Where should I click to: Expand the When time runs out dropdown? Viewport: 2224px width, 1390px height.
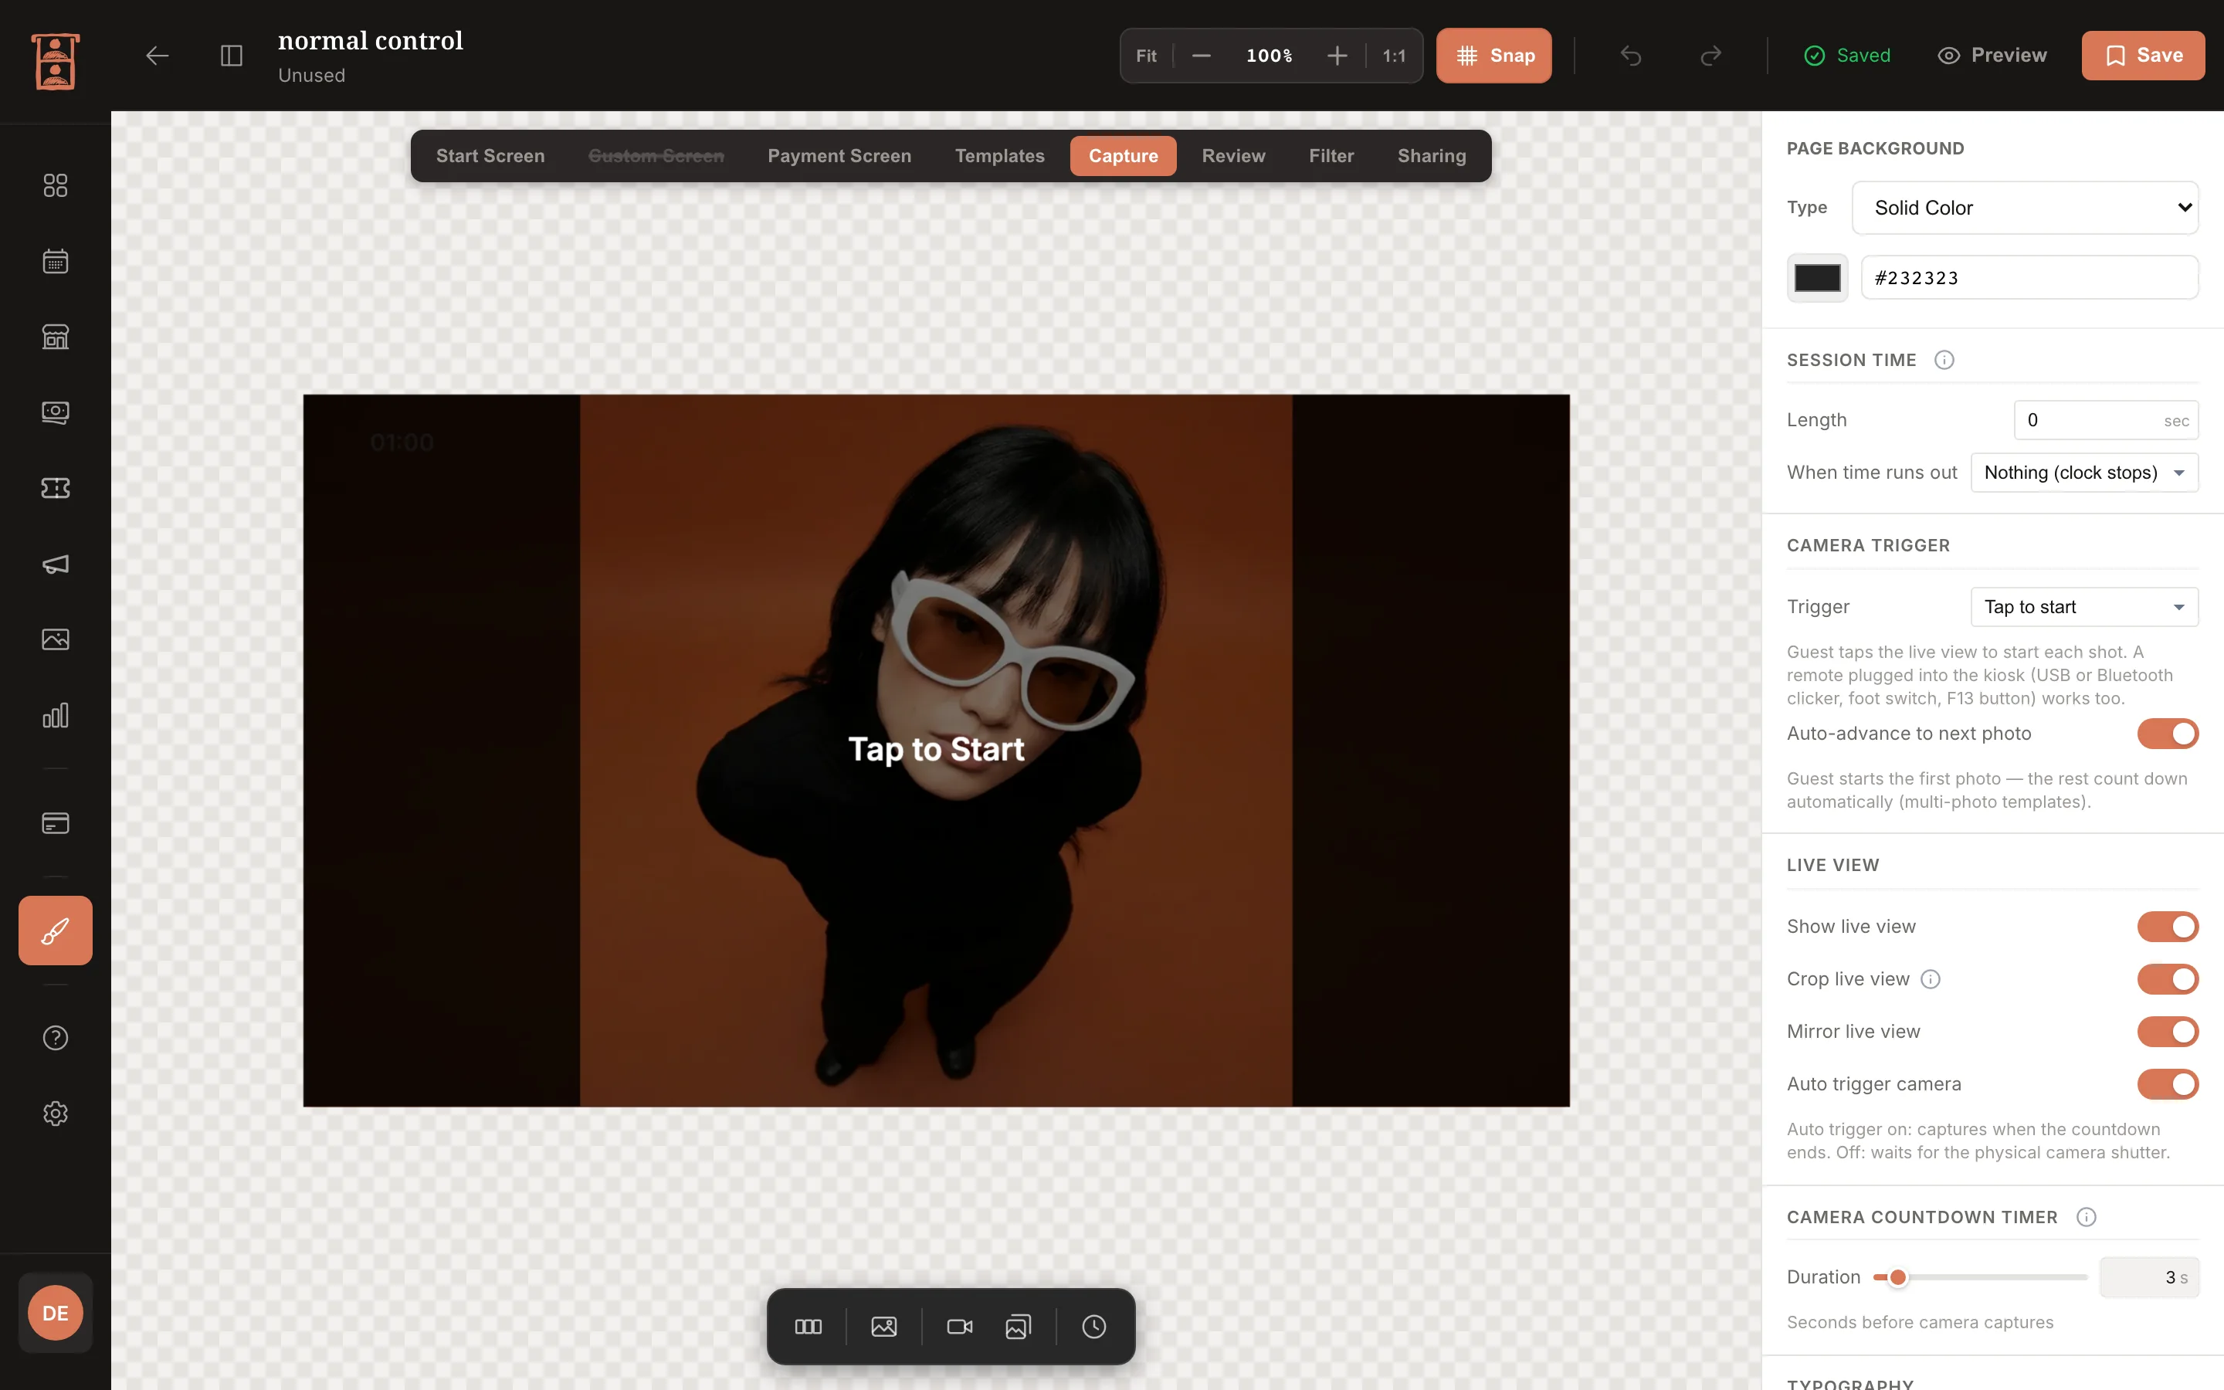tap(2084, 473)
